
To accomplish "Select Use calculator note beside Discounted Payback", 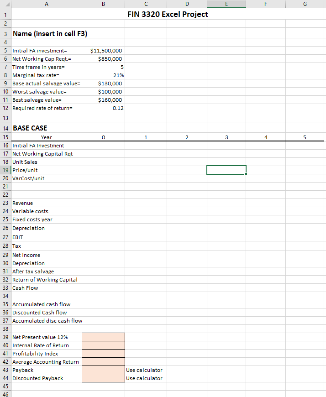I will 144,378.
